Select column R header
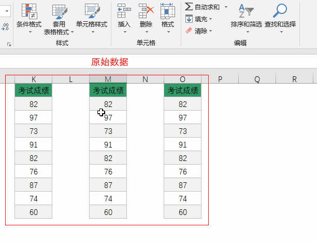The height and width of the screenshot is (242, 317). 294,79
